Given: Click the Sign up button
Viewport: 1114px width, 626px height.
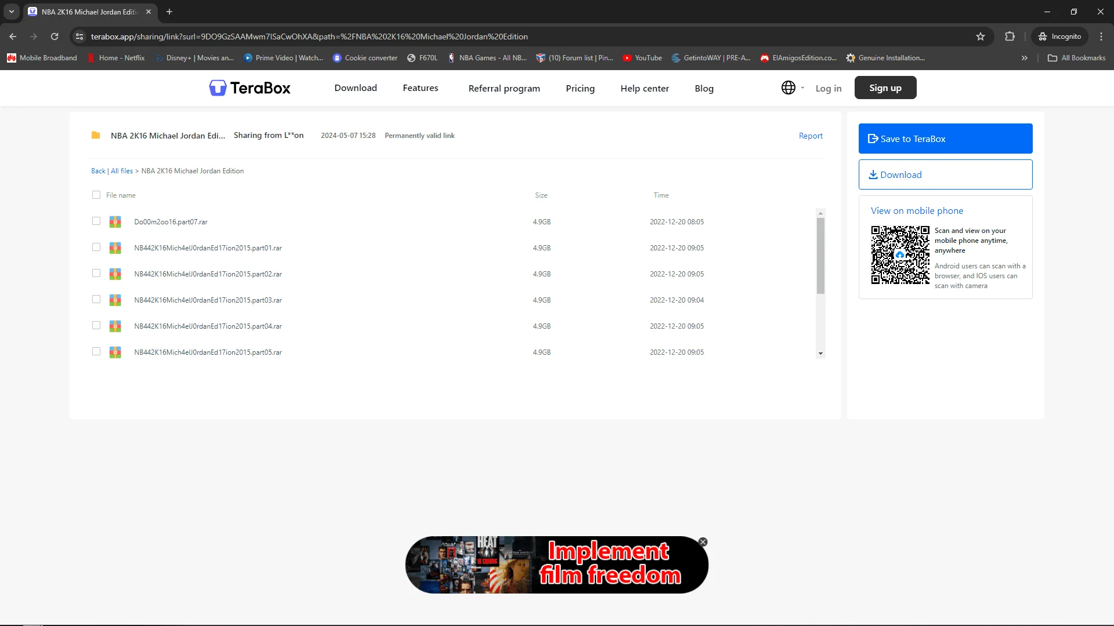Looking at the screenshot, I should [885, 88].
